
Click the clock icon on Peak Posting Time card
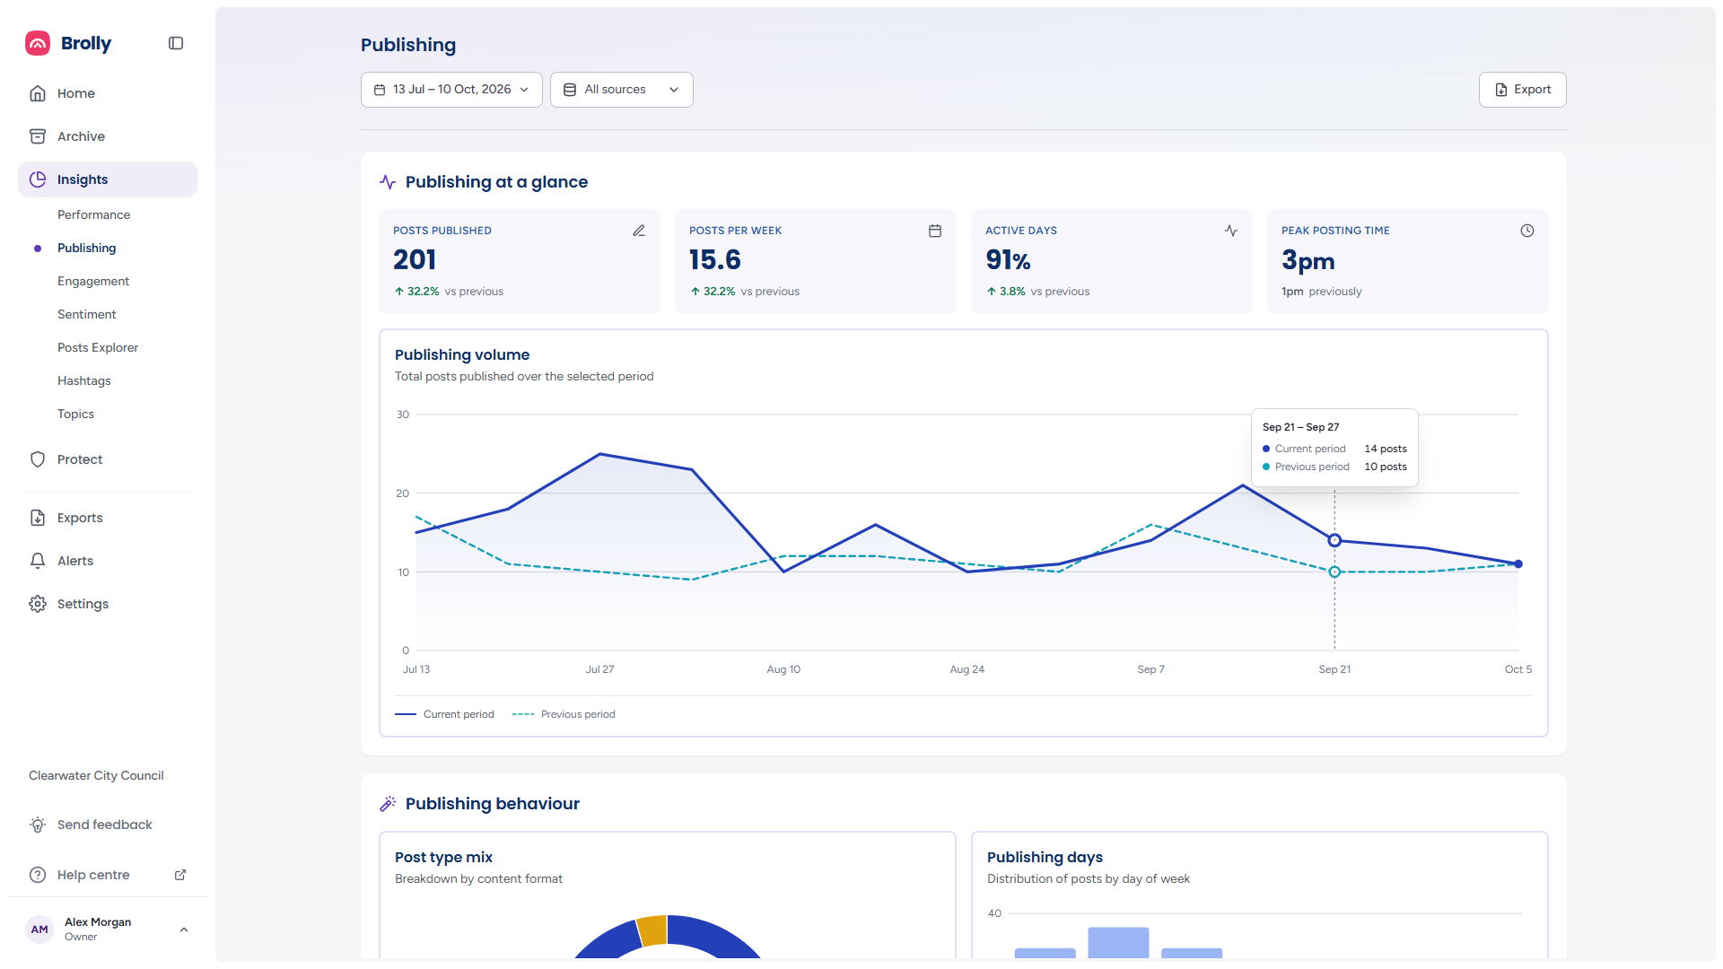click(x=1527, y=231)
